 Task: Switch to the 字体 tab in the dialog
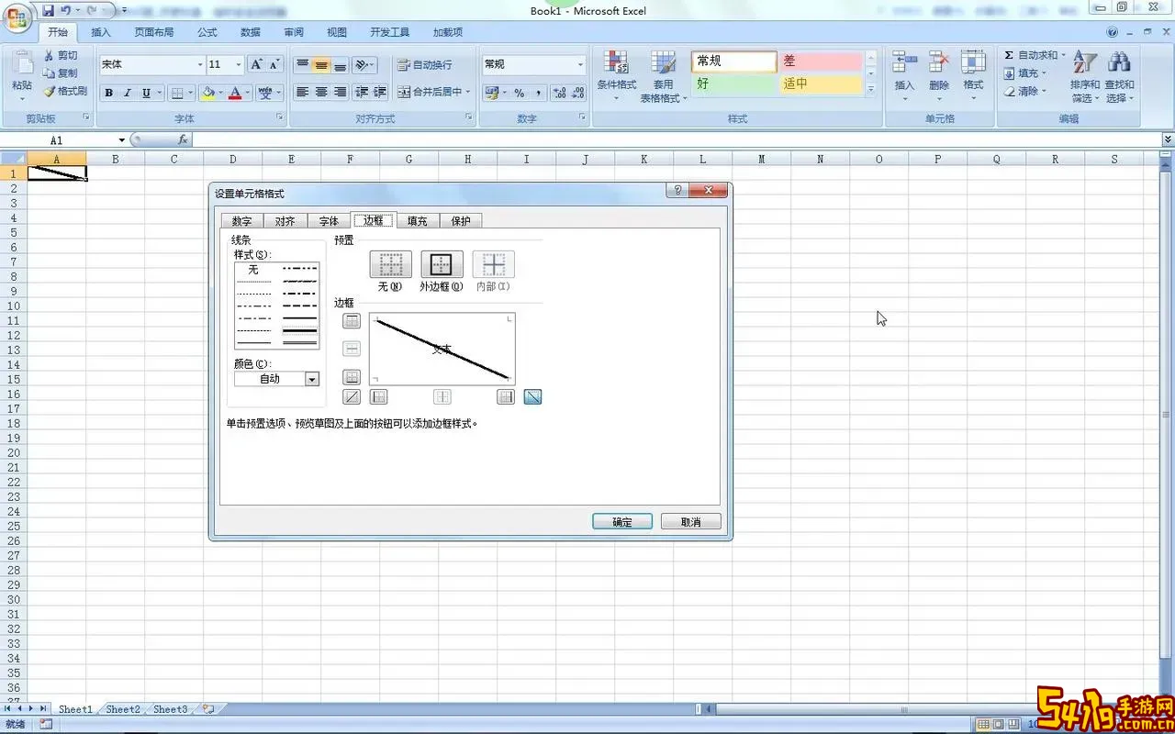[x=329, y=221]
